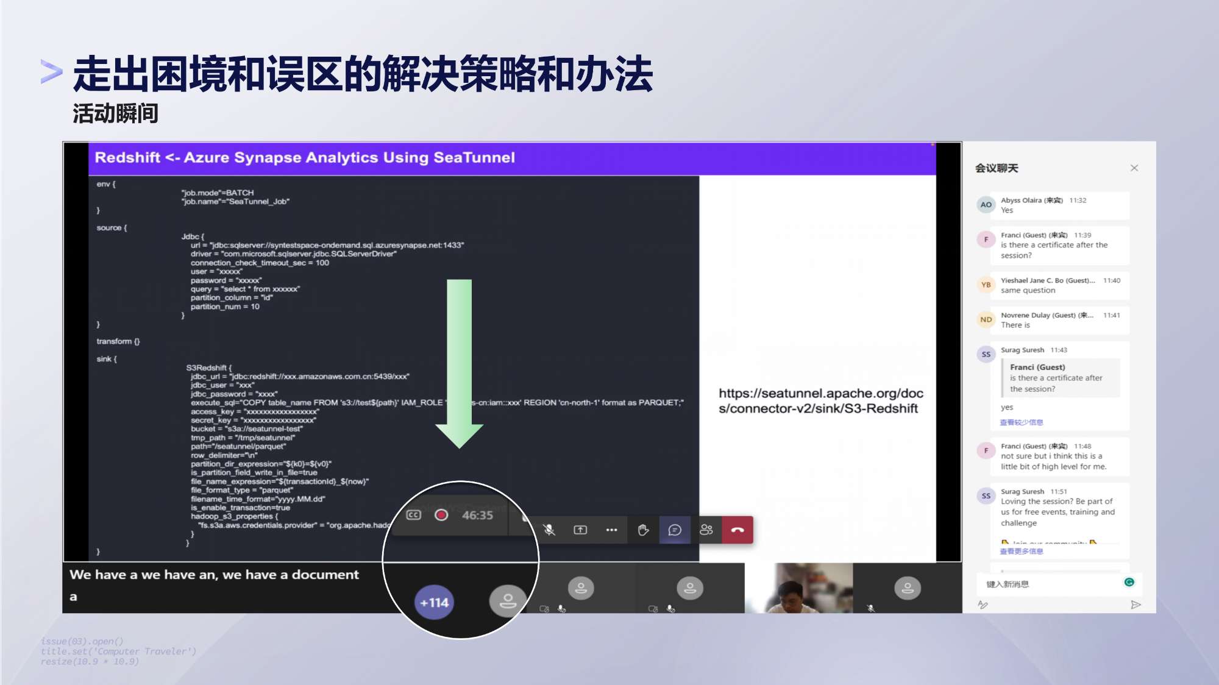Click the slide title 'Redshift <- Azure Synapse Analytics'

coord(305,157)
